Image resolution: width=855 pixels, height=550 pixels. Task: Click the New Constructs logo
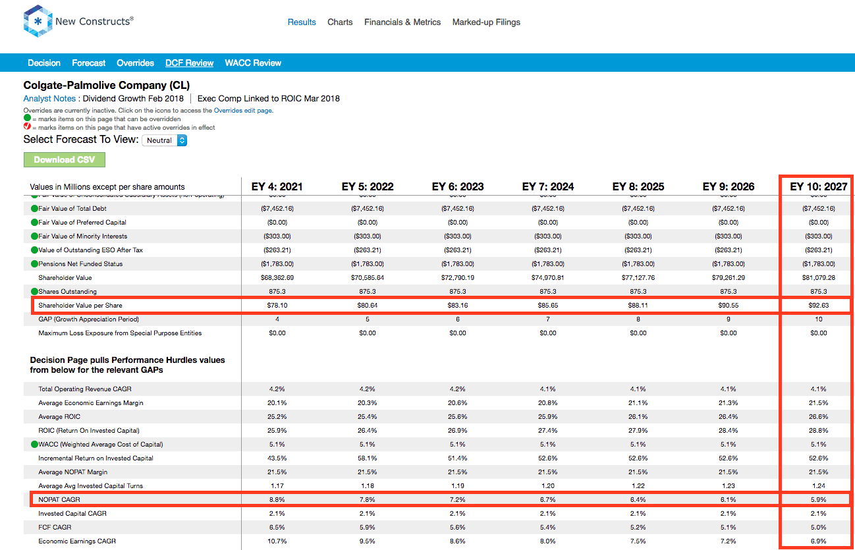[x=78, y=22]
